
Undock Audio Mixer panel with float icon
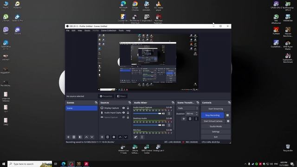coord(173,103)
